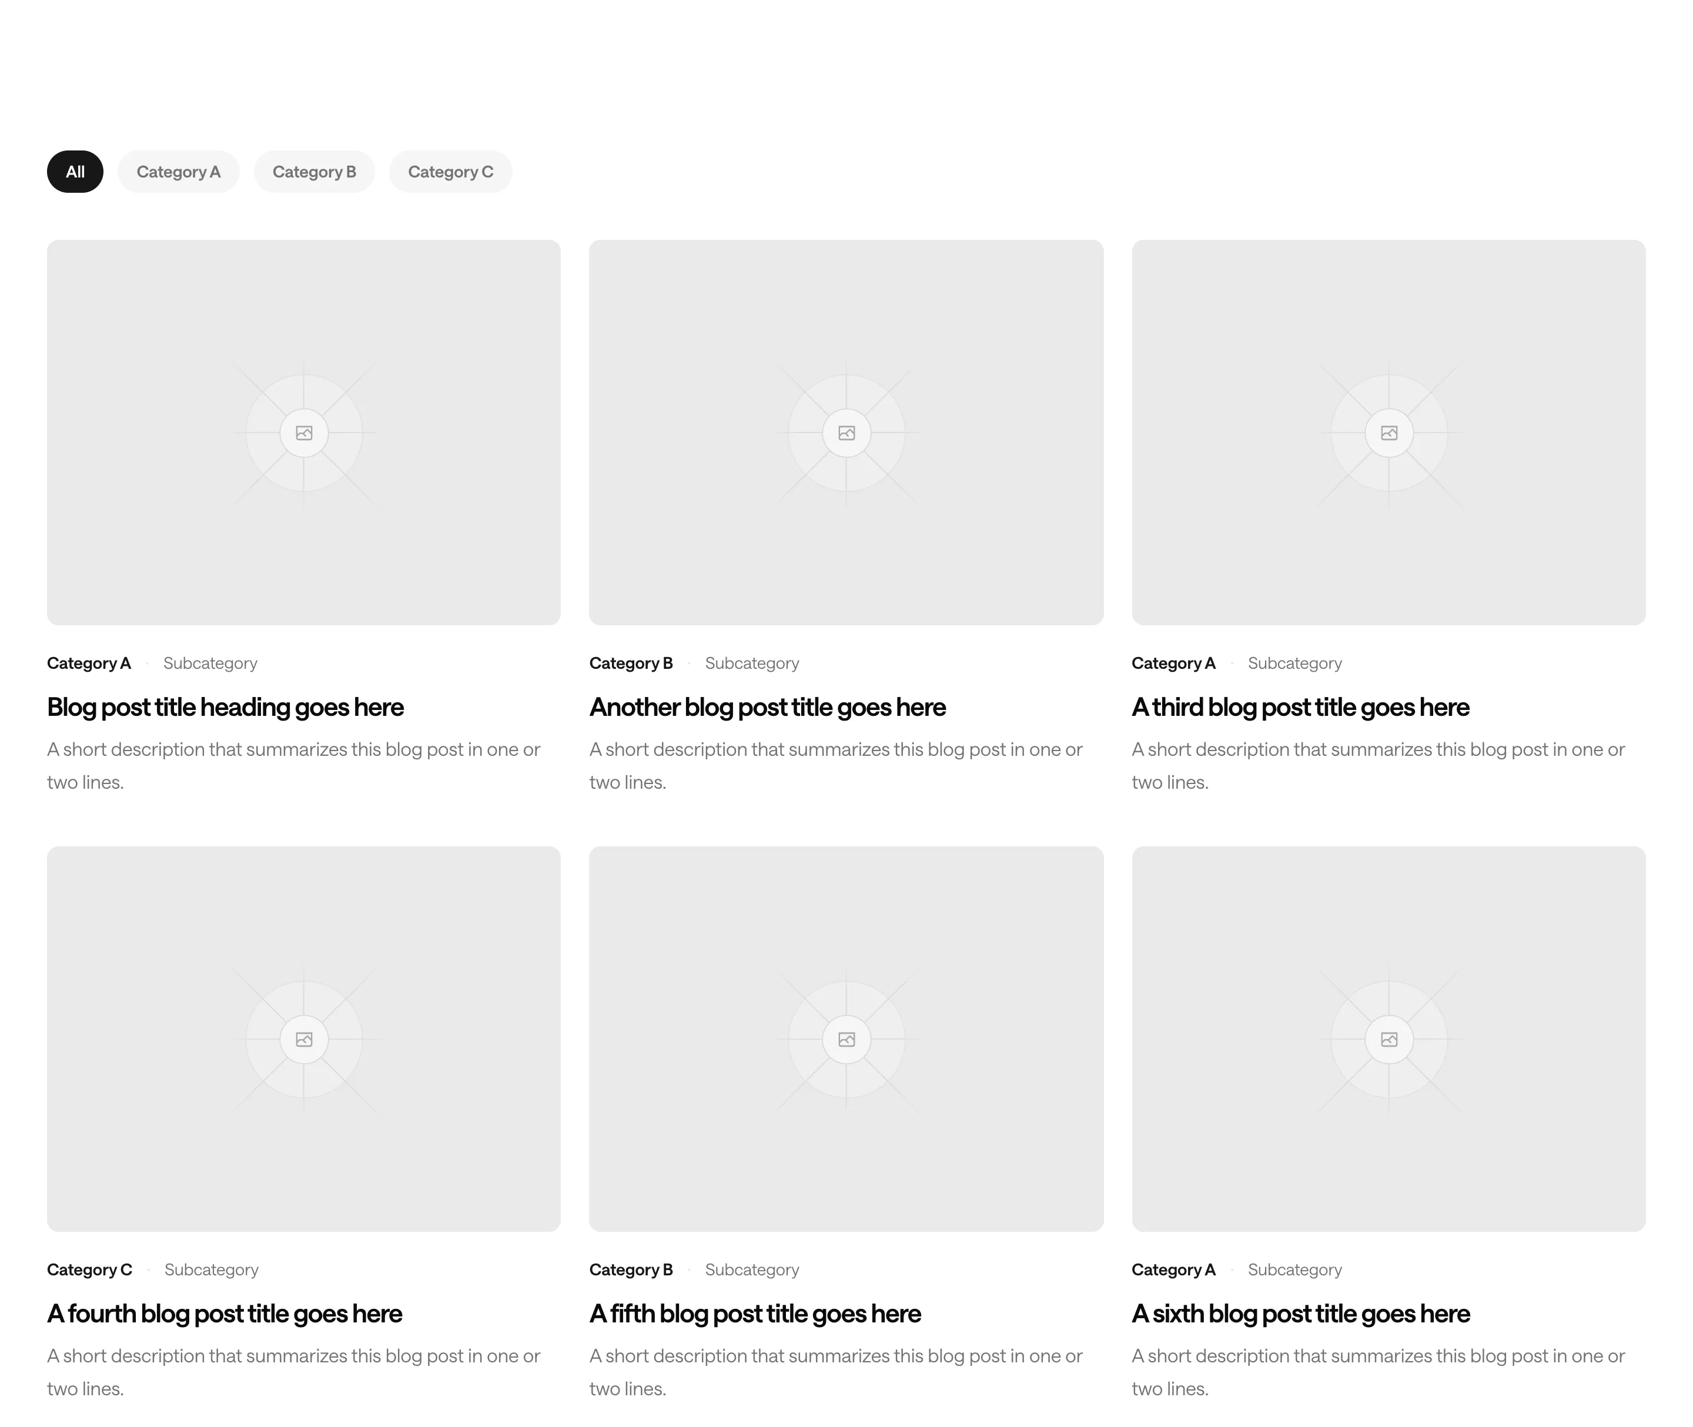The width and height of the screenshot is (1693, 1427).
Task: Open 'A third blog post title goes here'
Action: pos(1300,708)
